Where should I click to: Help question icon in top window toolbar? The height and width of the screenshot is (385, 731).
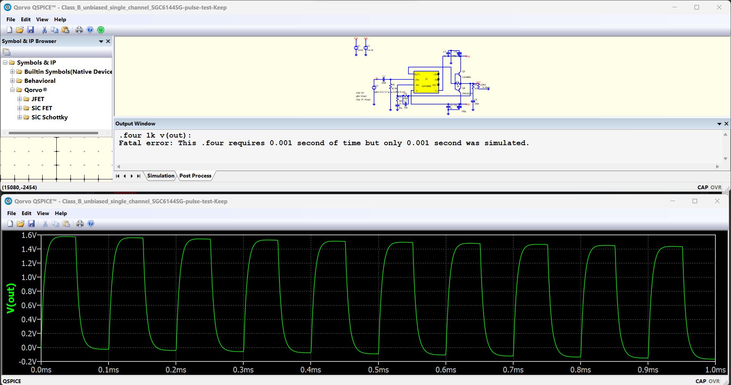[x=90, y=30]
